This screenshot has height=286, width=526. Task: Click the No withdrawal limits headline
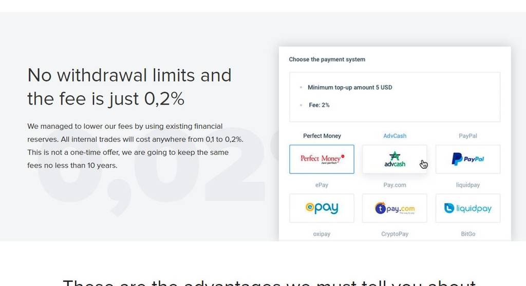tap(129, 87)
